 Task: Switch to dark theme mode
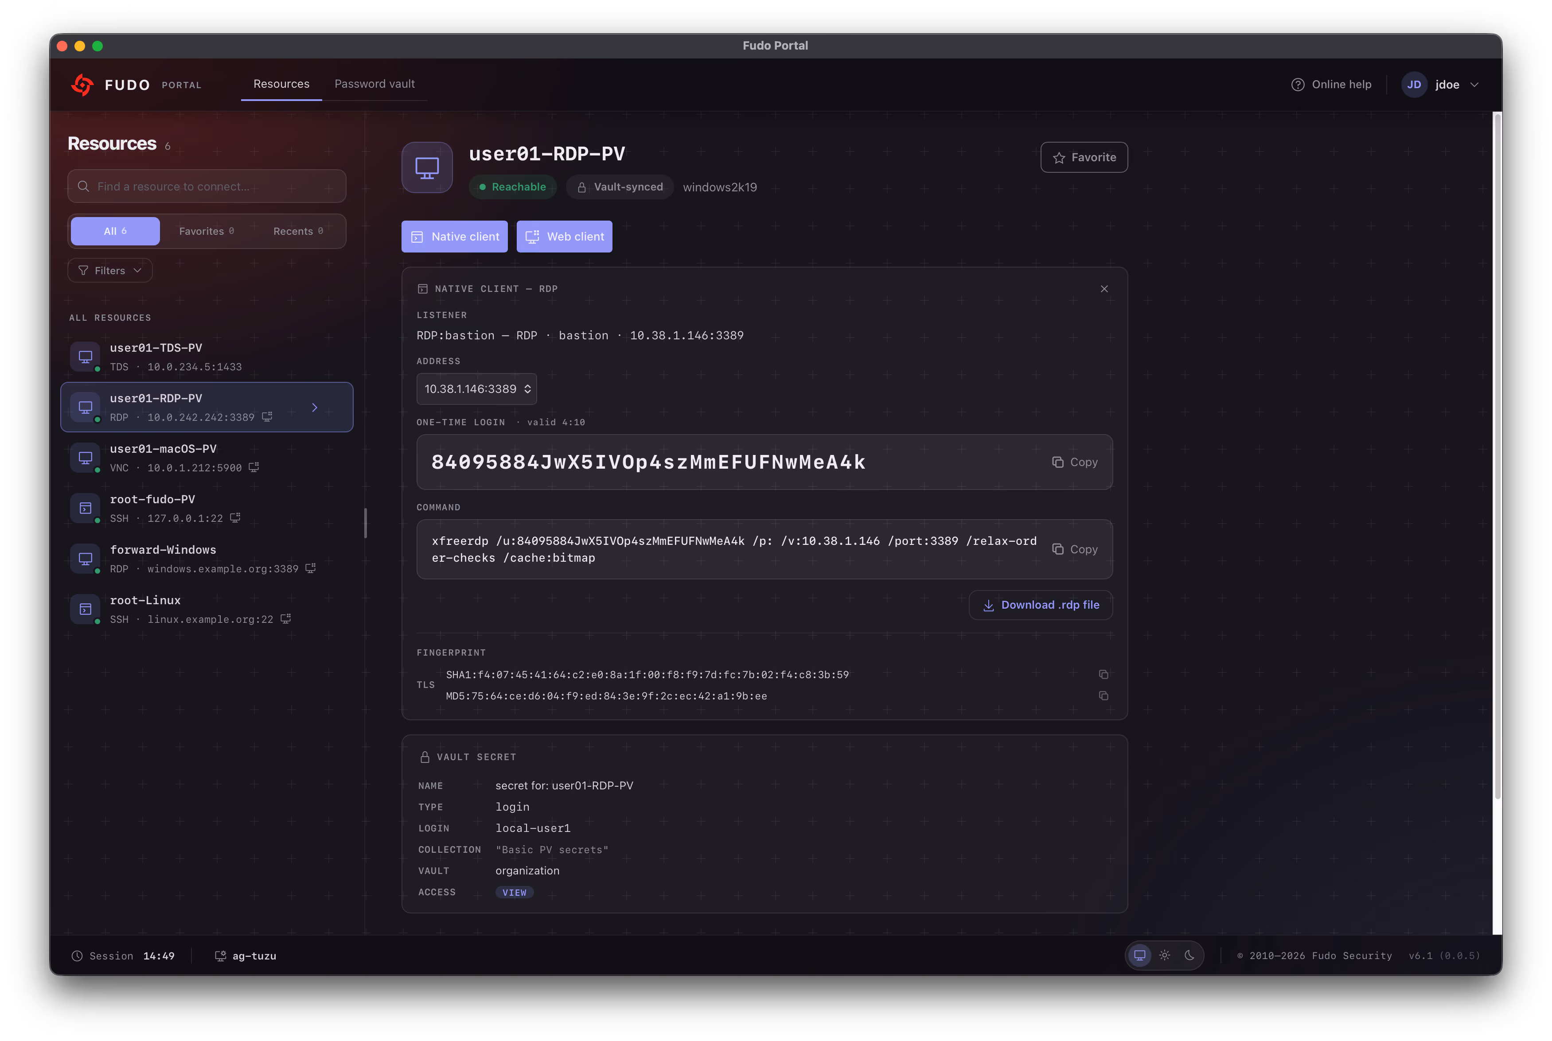pos(1189,956)
